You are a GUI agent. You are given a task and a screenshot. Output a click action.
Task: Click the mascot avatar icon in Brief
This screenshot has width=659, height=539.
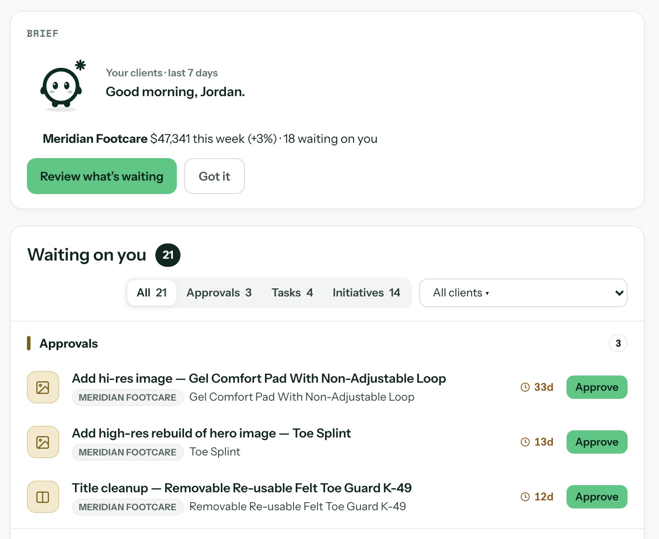click(x=62, y=85)
